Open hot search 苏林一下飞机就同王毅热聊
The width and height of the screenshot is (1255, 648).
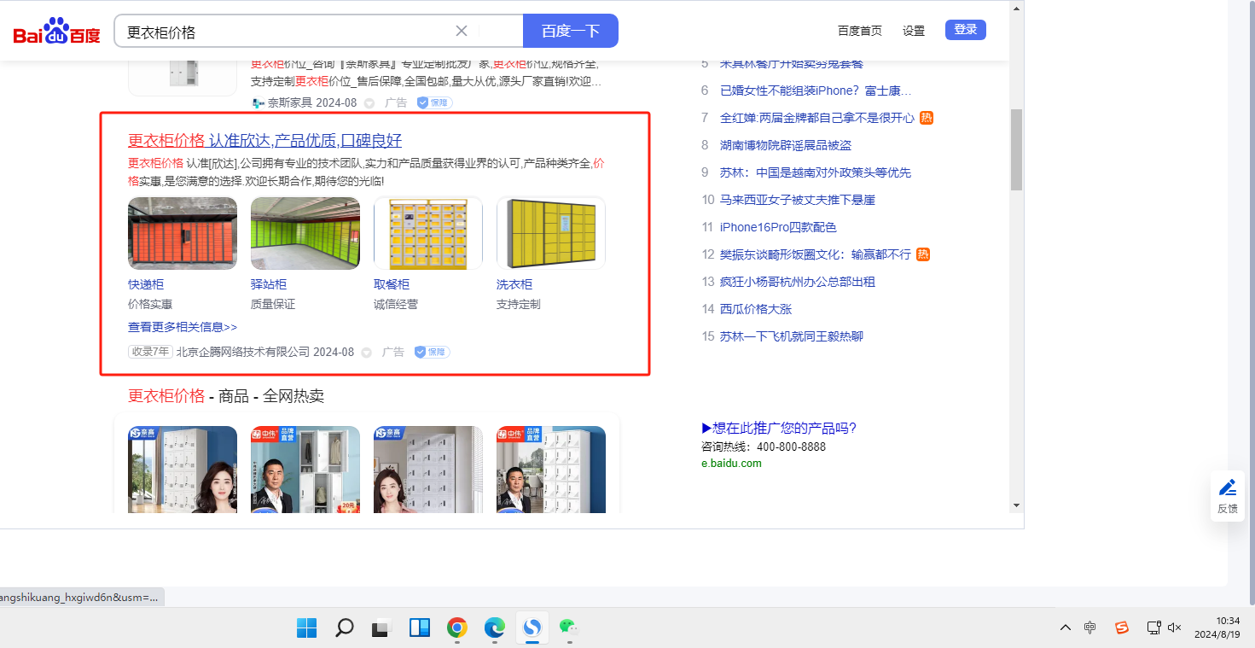click(x=792, y=336)
